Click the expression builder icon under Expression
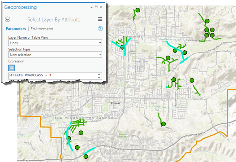 coord(11,68)
